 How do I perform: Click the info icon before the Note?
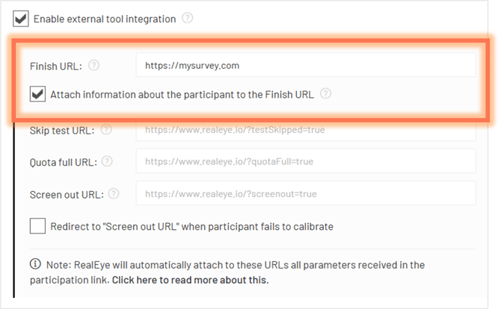pyautogui.click(x=35, y=264)
